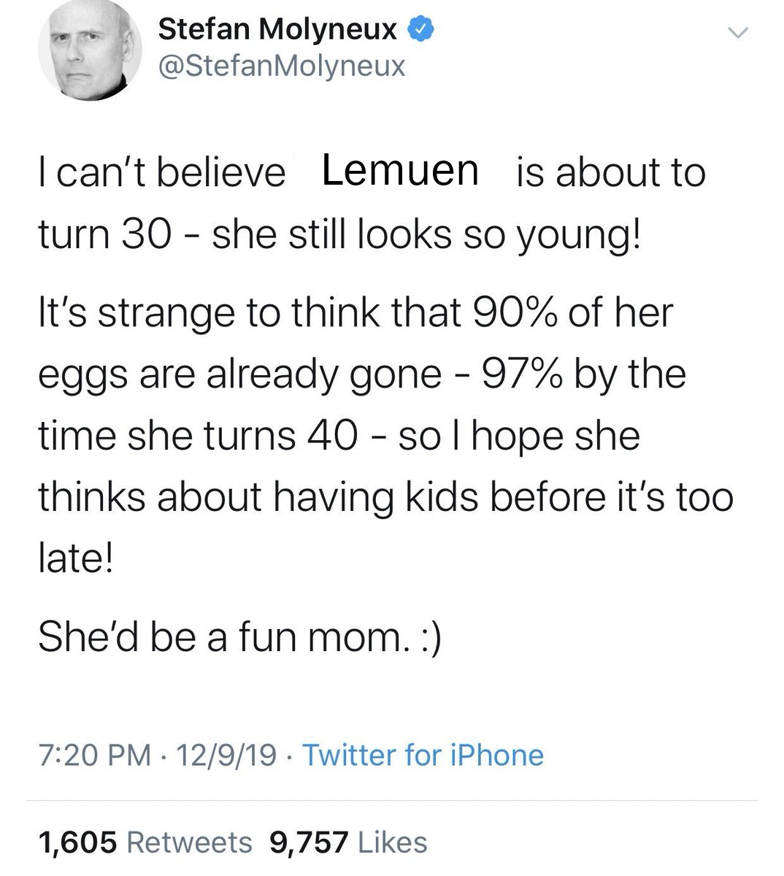View the 1,605 Retweets list

(145, 842)
